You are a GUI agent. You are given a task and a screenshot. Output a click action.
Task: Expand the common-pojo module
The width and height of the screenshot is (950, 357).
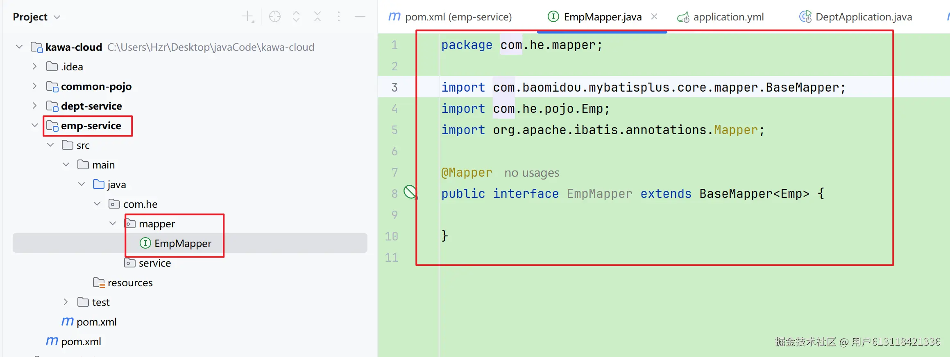coord(35,86)
